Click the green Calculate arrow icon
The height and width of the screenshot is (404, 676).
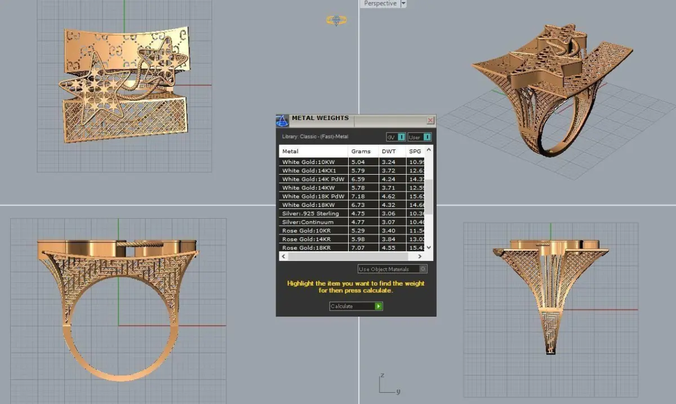pyautogui.click(x=379, y=307)
